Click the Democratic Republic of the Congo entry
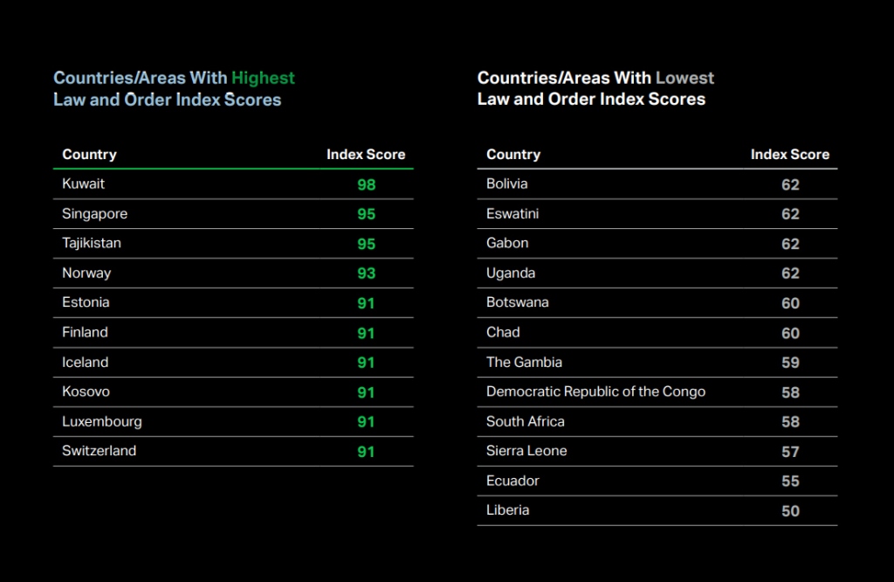 595,391
